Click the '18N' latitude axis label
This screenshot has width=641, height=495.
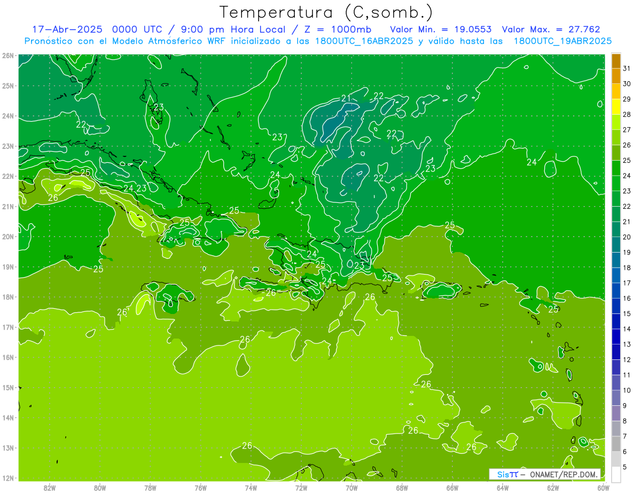(8, 297)
